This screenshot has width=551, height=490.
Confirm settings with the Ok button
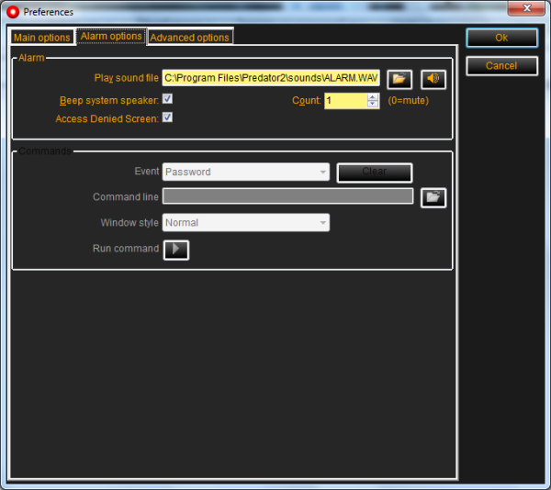(500, 38)
